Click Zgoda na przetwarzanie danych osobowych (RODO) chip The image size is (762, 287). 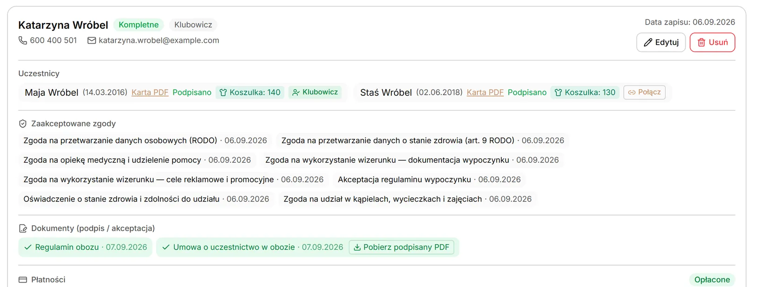pos(145,140)
